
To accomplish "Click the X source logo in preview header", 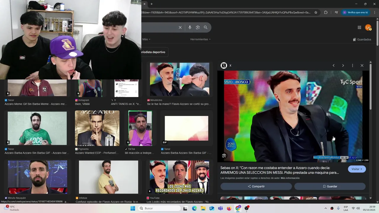I will [224, 65].
